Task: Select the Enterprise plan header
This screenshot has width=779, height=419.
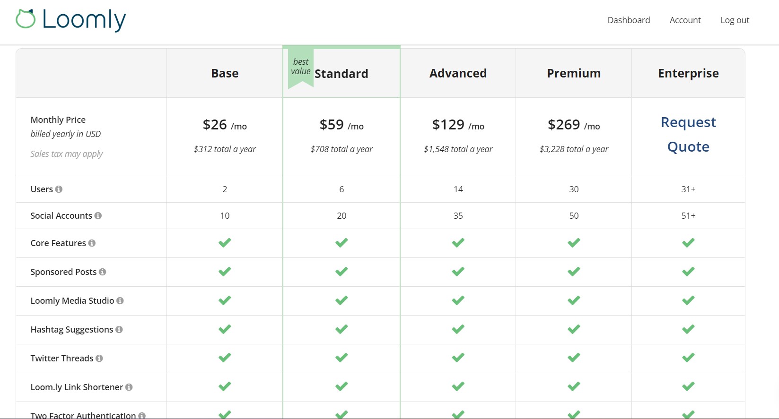Action: [688, 74]
